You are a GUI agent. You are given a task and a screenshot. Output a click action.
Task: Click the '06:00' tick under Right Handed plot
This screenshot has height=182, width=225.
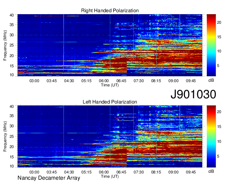(104, 81)
